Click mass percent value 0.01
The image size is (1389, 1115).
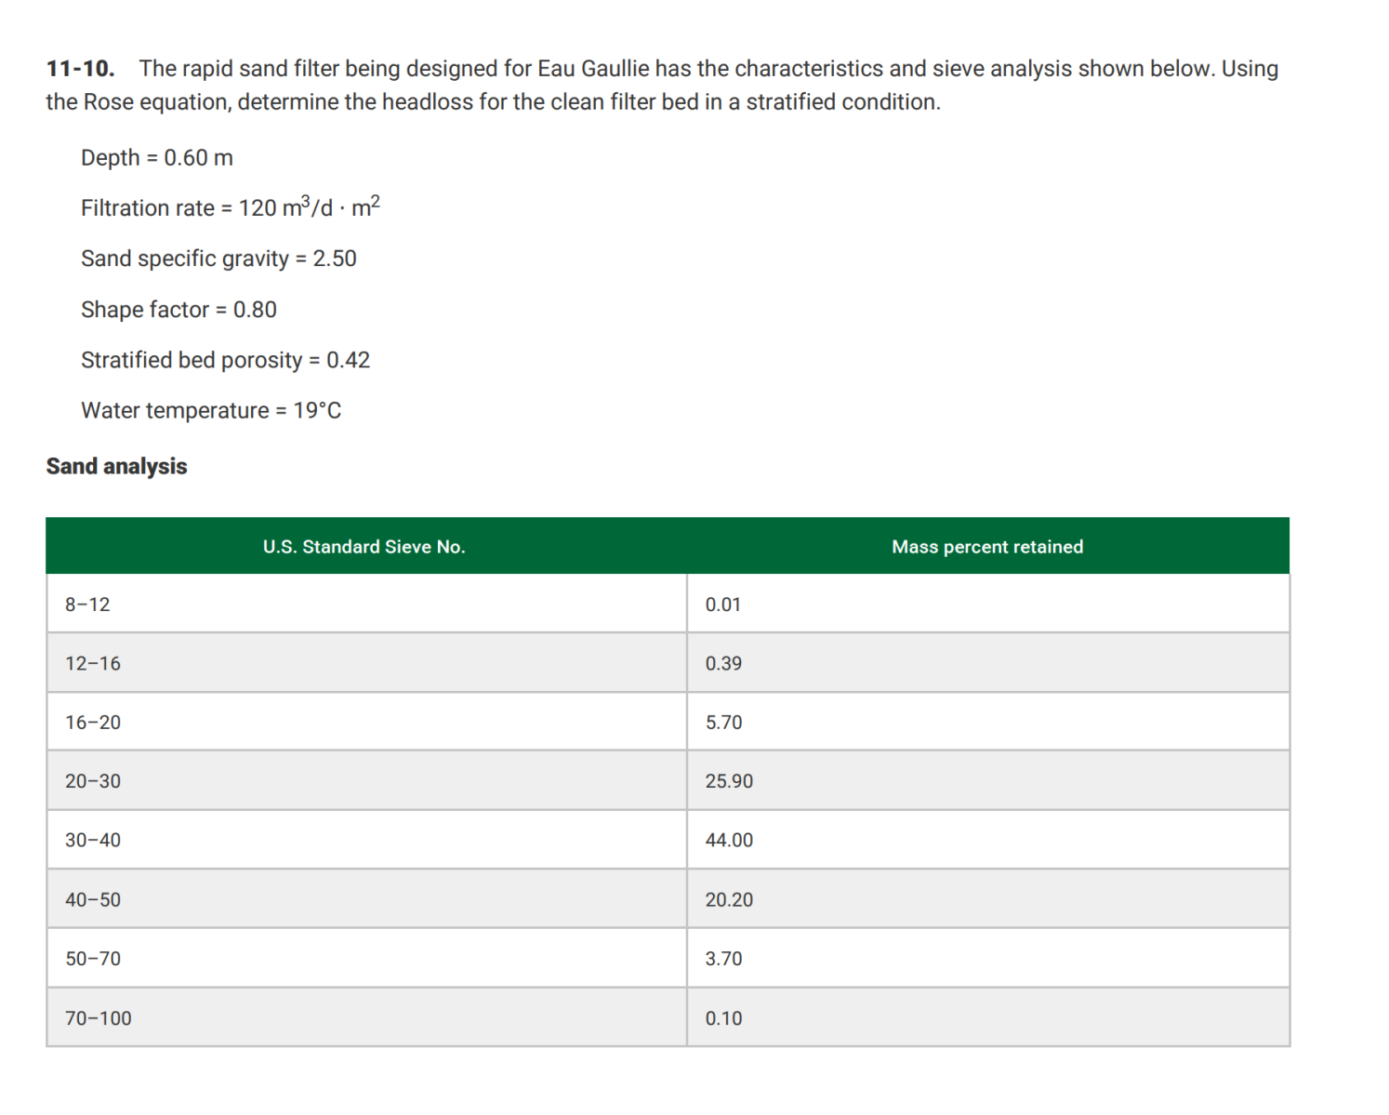[x=723, y=604]
